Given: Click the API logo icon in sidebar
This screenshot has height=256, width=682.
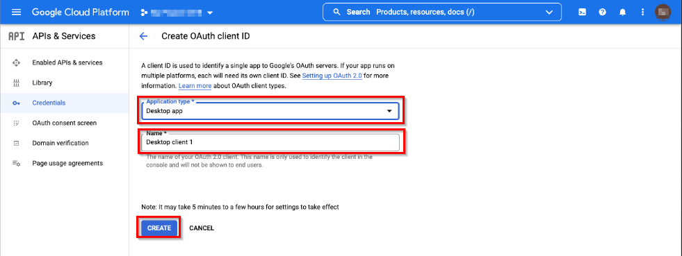Looking at the screenshot, I should [17, 37].
